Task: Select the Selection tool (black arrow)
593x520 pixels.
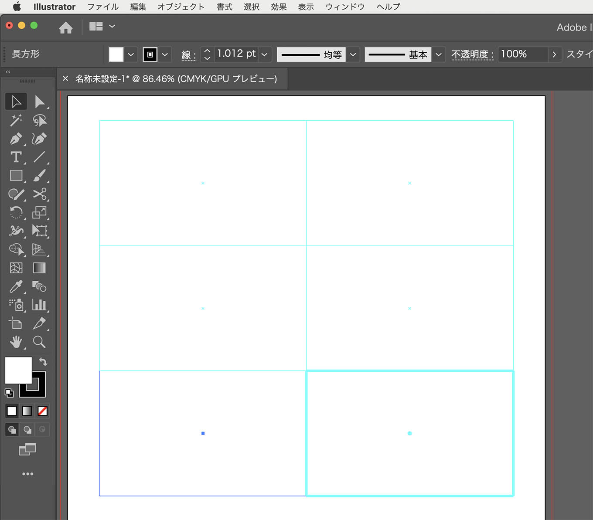Action: click(x=16, y=102)
